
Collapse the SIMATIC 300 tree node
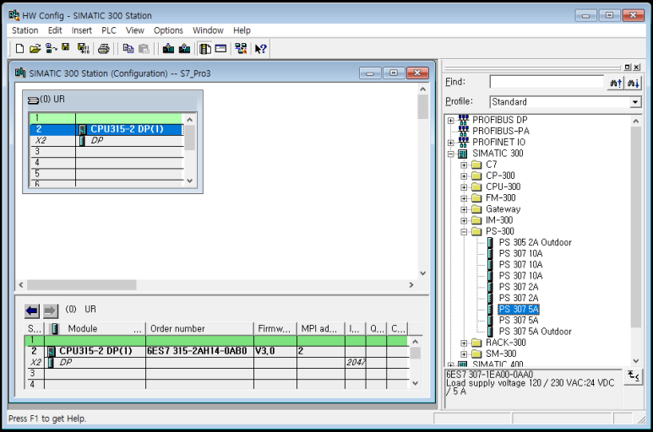[450, 154]
